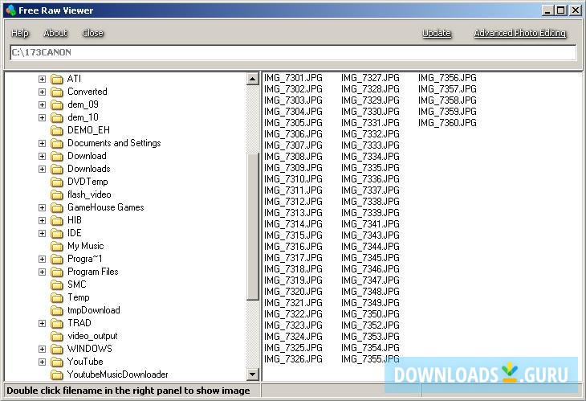Image resolution: width=586 pixels, height=401 pixels.
Task: Select file IMG_7337.JPG
Action: (370, 190)
